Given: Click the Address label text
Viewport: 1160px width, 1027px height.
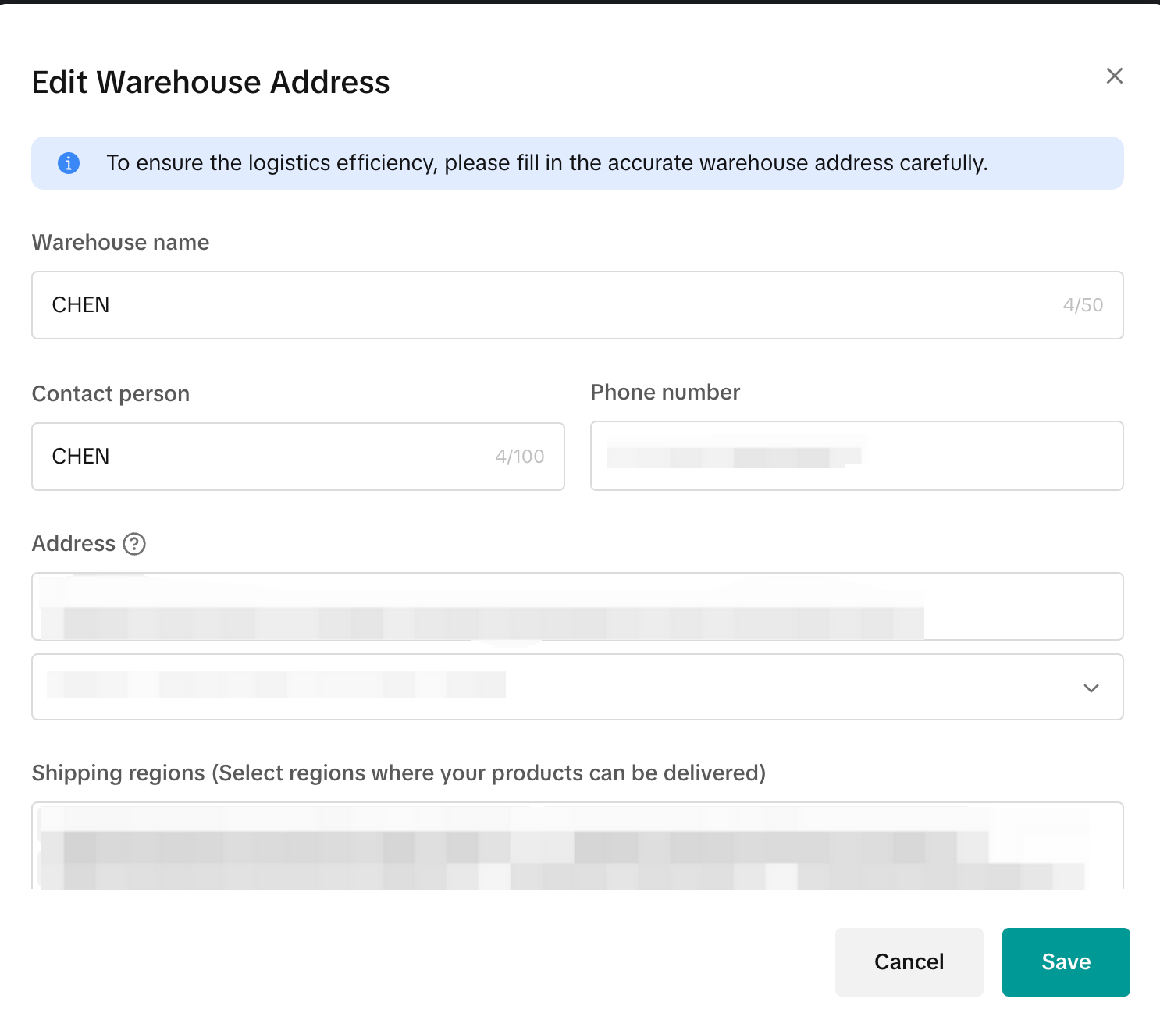Looking at the screenshot, I should pyautogui.click(x=73, y=544).
